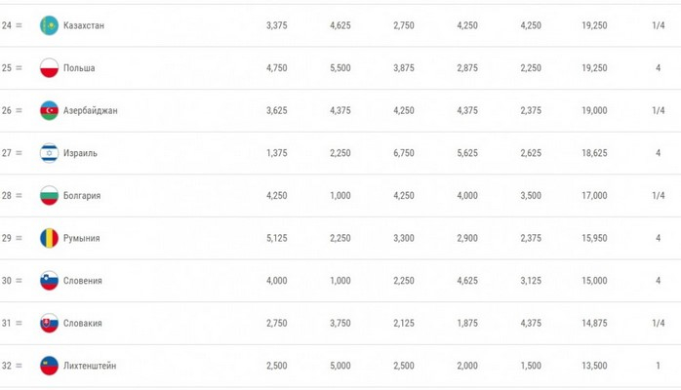Select the Болгария country name

point(82,196)
